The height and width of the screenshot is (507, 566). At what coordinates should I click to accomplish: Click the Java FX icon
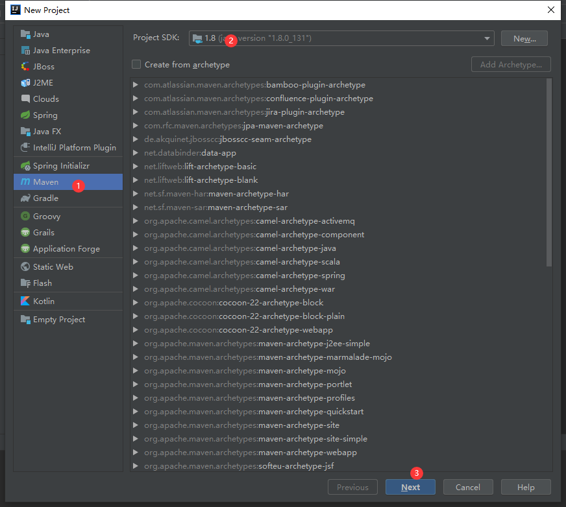coord(25,131)
